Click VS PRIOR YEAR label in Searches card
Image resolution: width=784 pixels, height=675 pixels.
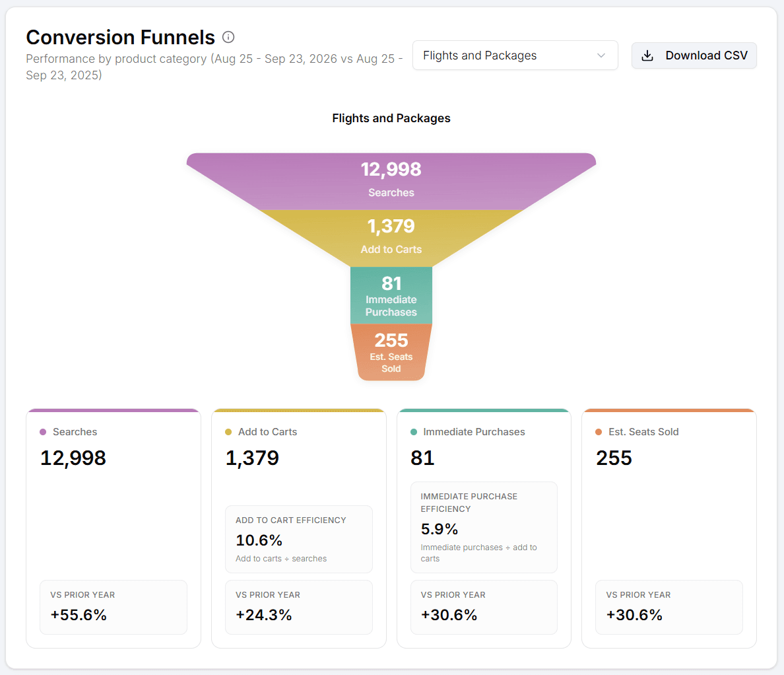[x=82, y=595]
